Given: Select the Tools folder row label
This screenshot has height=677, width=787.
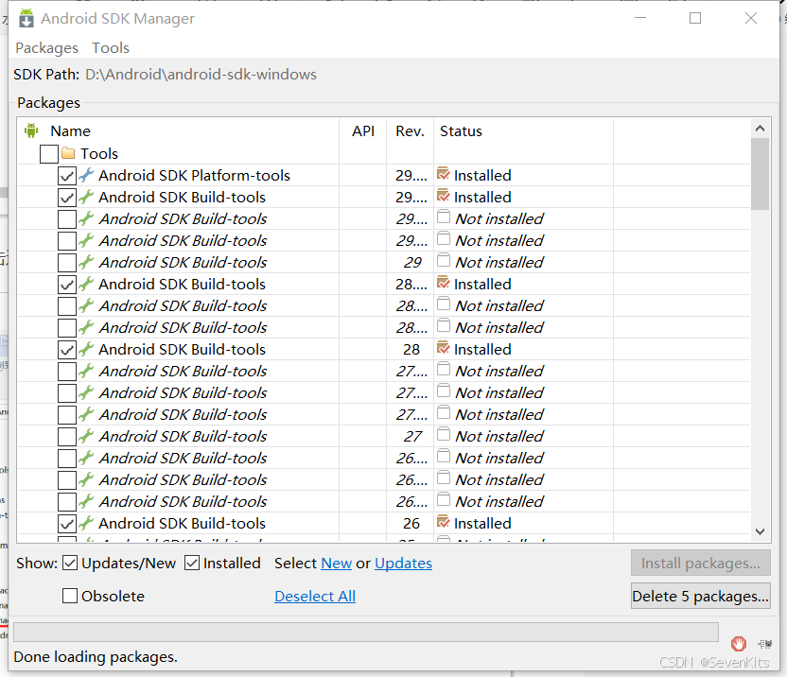Looking at the screenshot, I should tap(99, 153).
